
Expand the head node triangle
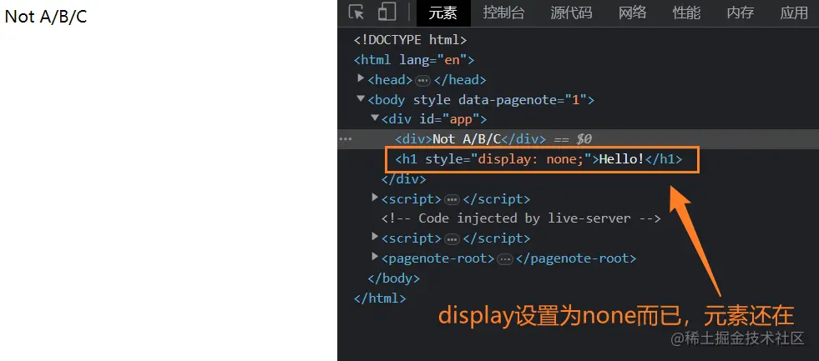point(361,78)
